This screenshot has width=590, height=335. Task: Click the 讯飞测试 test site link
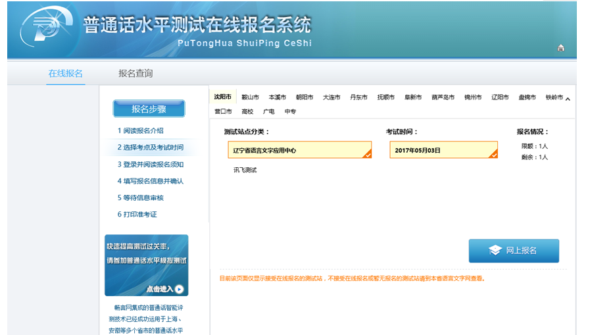coord(245,170)
